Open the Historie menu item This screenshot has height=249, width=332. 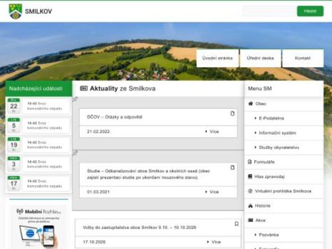coord(263,206)
